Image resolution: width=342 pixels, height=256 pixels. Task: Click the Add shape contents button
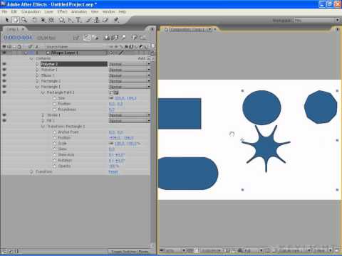click(149, 58)
